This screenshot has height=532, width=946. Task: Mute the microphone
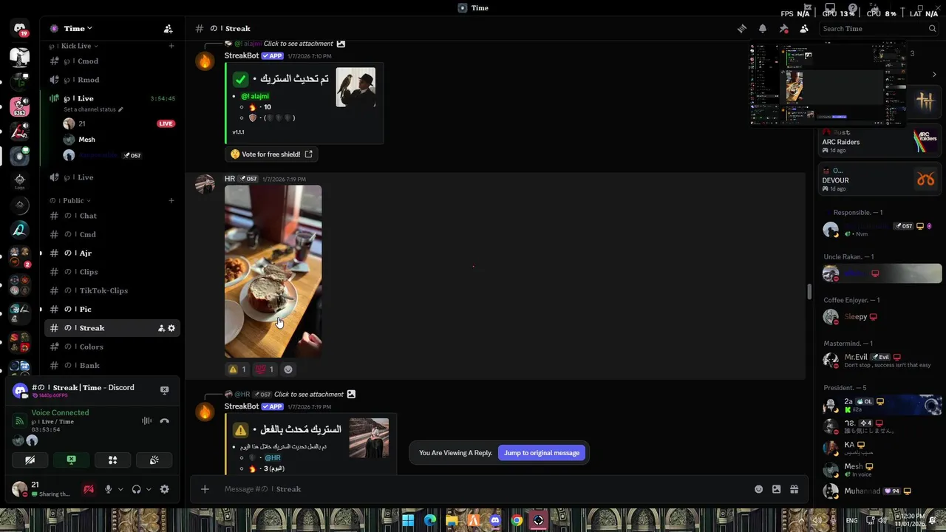pos(109,489)
